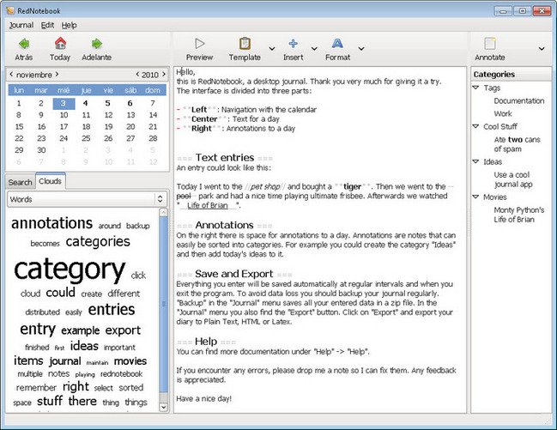Select November 17 in the calendar

coord(64,127)
